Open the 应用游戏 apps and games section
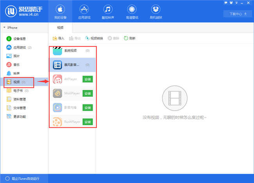This screenshot has height=183, width=254. tap(84, 11)
